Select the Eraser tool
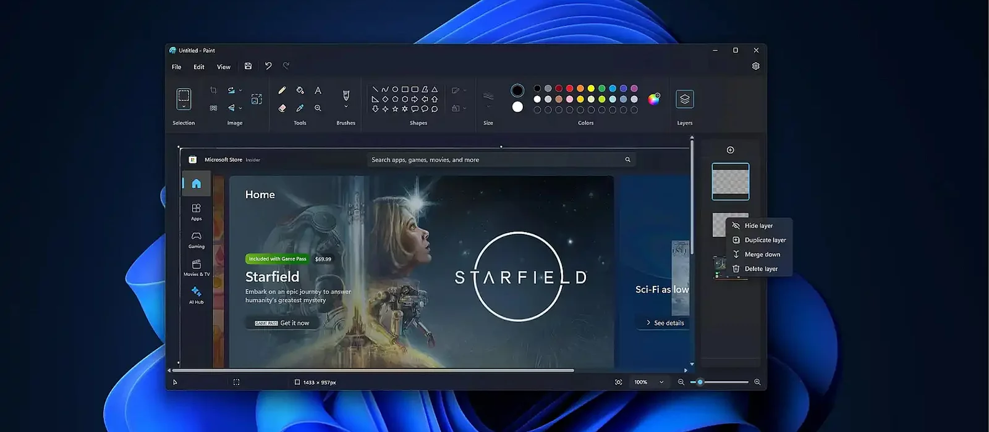Viewport: 989px width, 432px height. tap(282, 108)
